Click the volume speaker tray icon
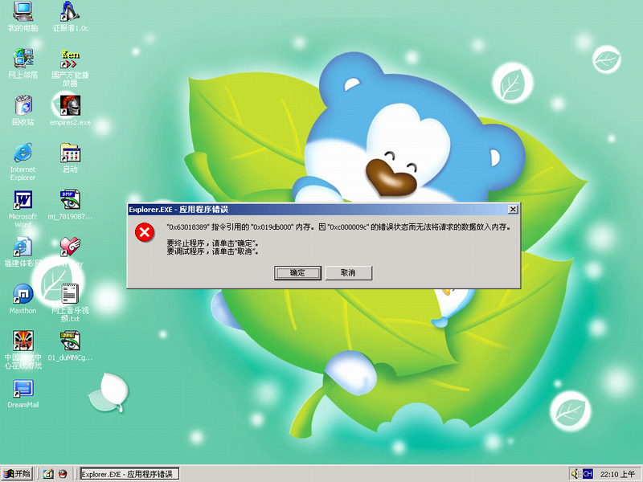Screen dimensions: 643x482 click(x=575, y=474)
